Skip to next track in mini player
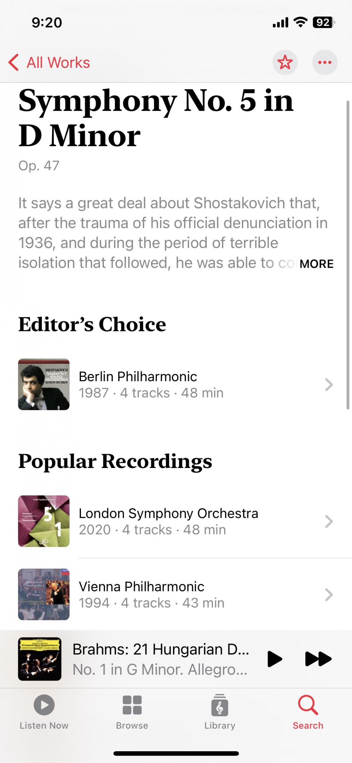Viewport: 352px width, 763px height. [x=318, y=659]
